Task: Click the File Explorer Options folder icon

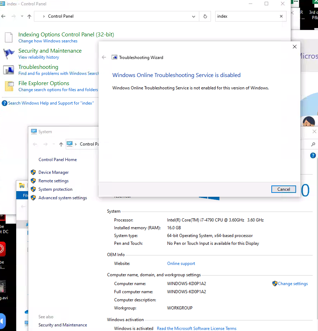Action: click(9, 86)
